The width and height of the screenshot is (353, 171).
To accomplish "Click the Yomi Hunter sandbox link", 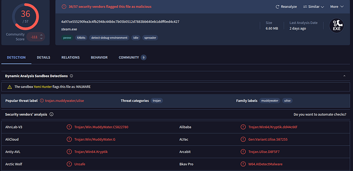I will pos(43,87).
